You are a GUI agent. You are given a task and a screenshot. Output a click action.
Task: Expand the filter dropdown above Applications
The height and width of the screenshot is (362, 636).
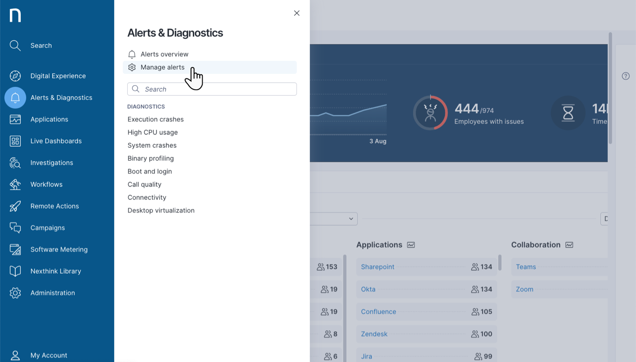[351, 219]
